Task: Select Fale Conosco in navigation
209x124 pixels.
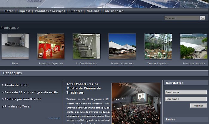Action: pyautogui.click(x=113, y=11)
